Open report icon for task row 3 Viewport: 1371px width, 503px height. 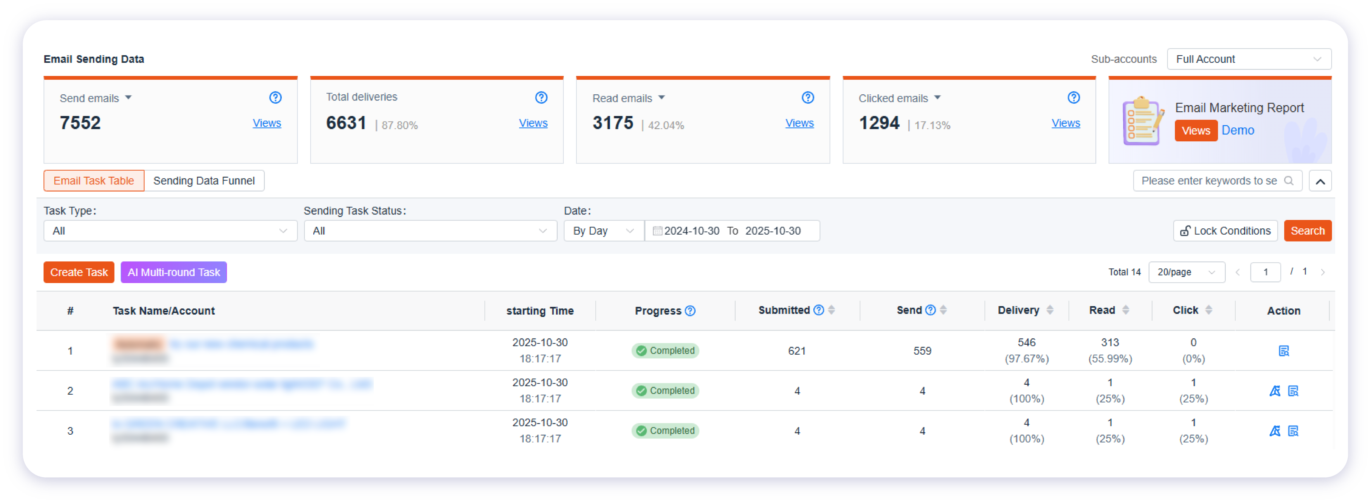1293,431
